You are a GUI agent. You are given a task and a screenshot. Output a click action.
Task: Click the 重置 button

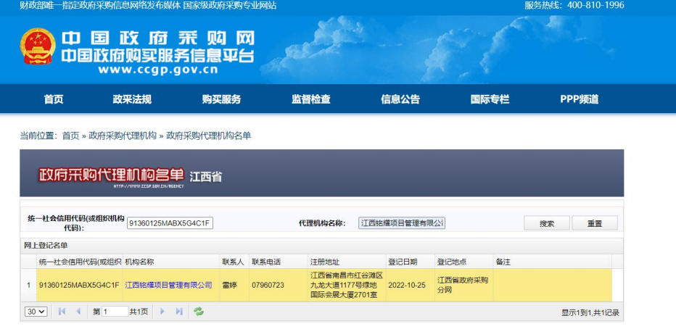[595, 223]
